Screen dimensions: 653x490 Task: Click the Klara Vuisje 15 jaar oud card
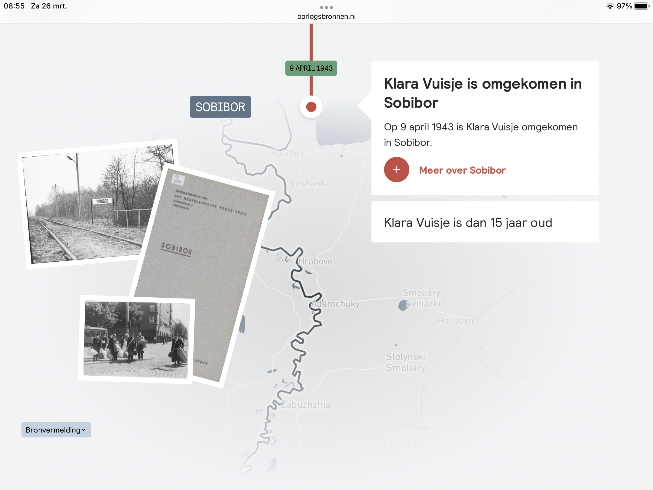(x=485, y=222)
